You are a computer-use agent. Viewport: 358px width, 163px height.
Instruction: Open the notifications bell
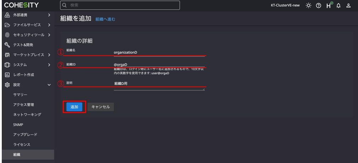(x=339, y=6)
